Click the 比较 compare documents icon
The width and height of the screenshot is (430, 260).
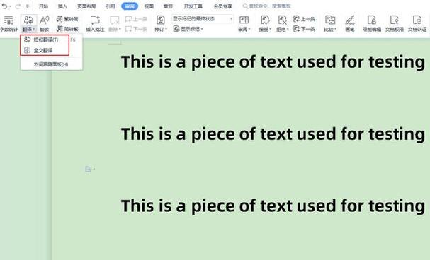point(330,20)
